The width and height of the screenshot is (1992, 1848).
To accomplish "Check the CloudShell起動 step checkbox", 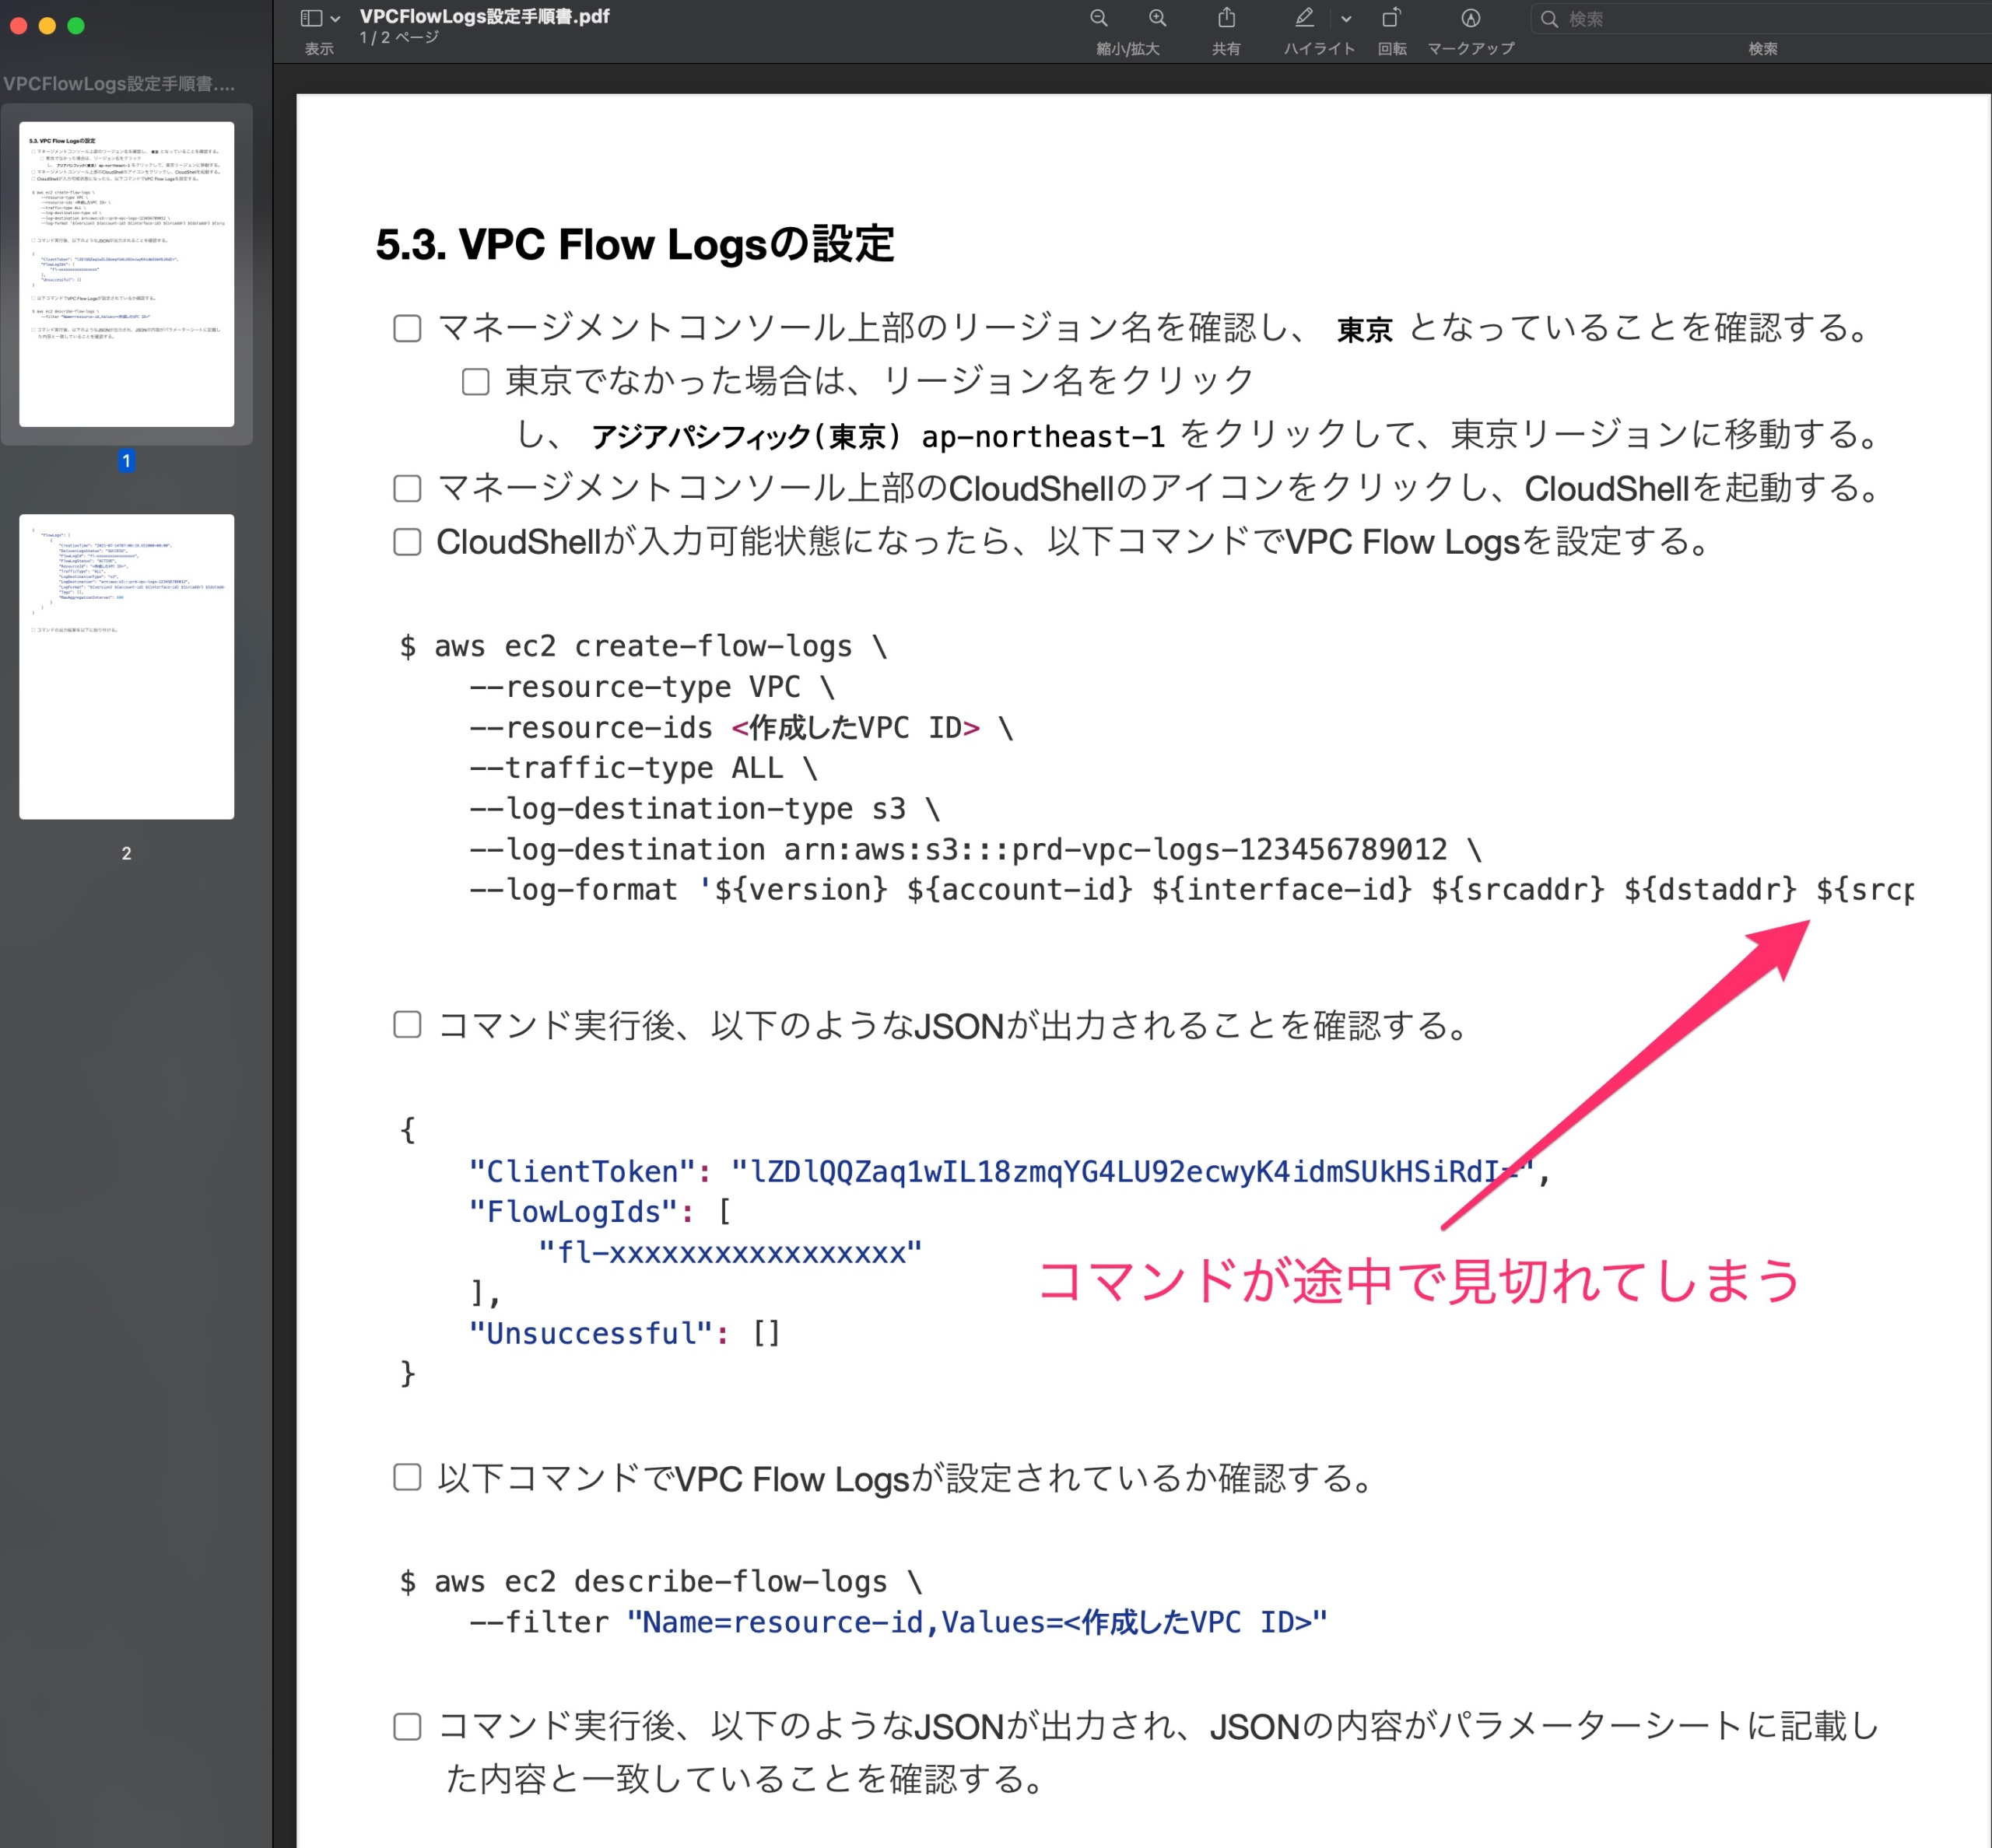I will 407,488.
